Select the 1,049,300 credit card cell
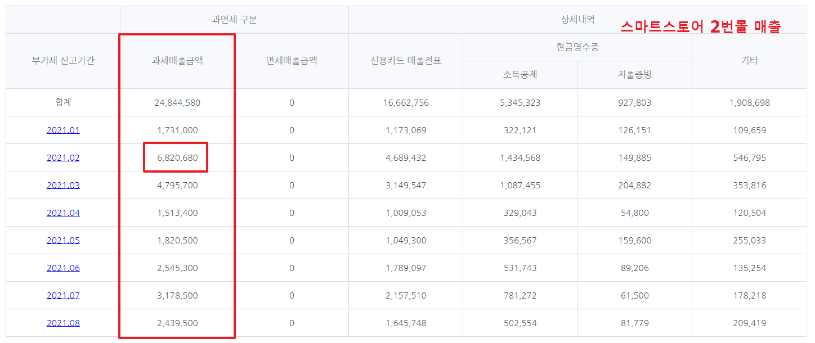 click(x=406, y=241)
